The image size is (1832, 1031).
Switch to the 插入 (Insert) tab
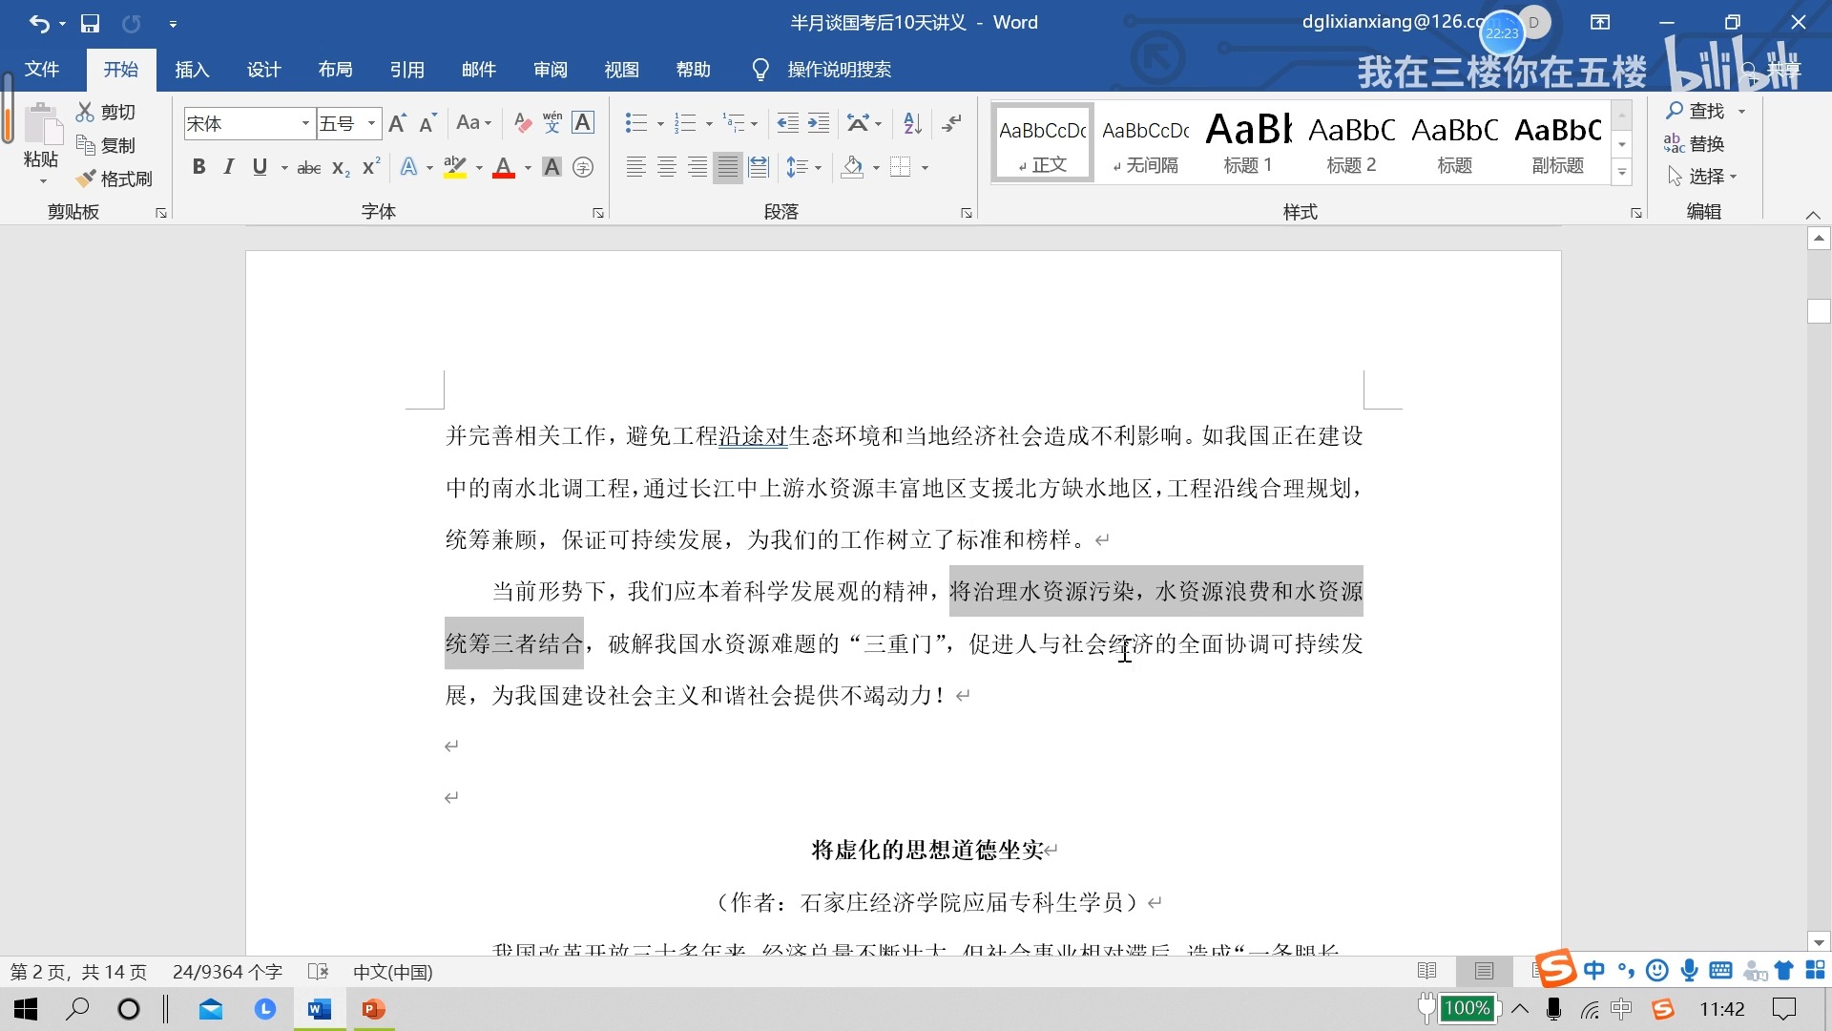[192, 70]
